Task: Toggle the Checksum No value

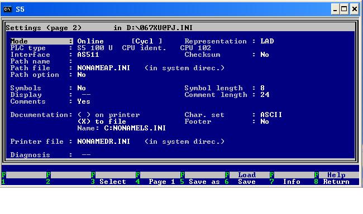Action: tap(265, 55)
